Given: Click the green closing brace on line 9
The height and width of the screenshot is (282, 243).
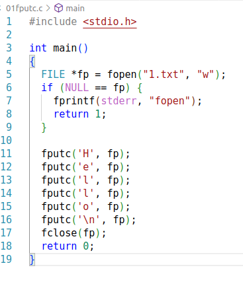Looking at the screenshot, I should (44, 127).
